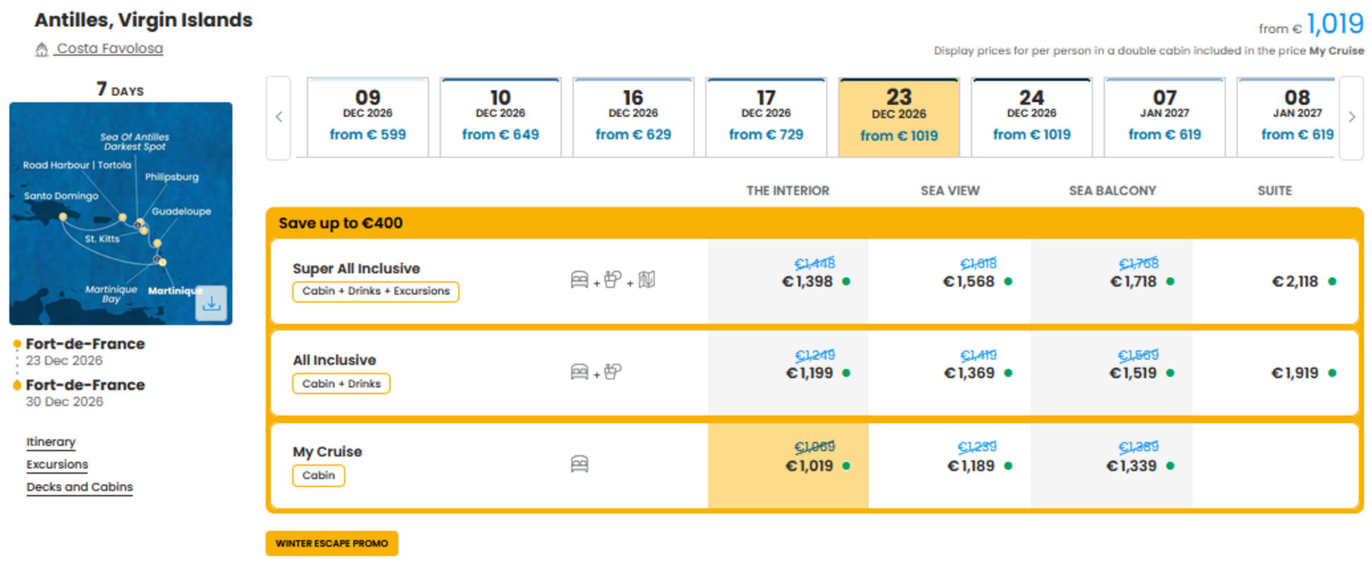The width and height of the screenshot is (1372, 564).
Task: Select the 10 Dec 2026 departure
Action: (500, 117)
